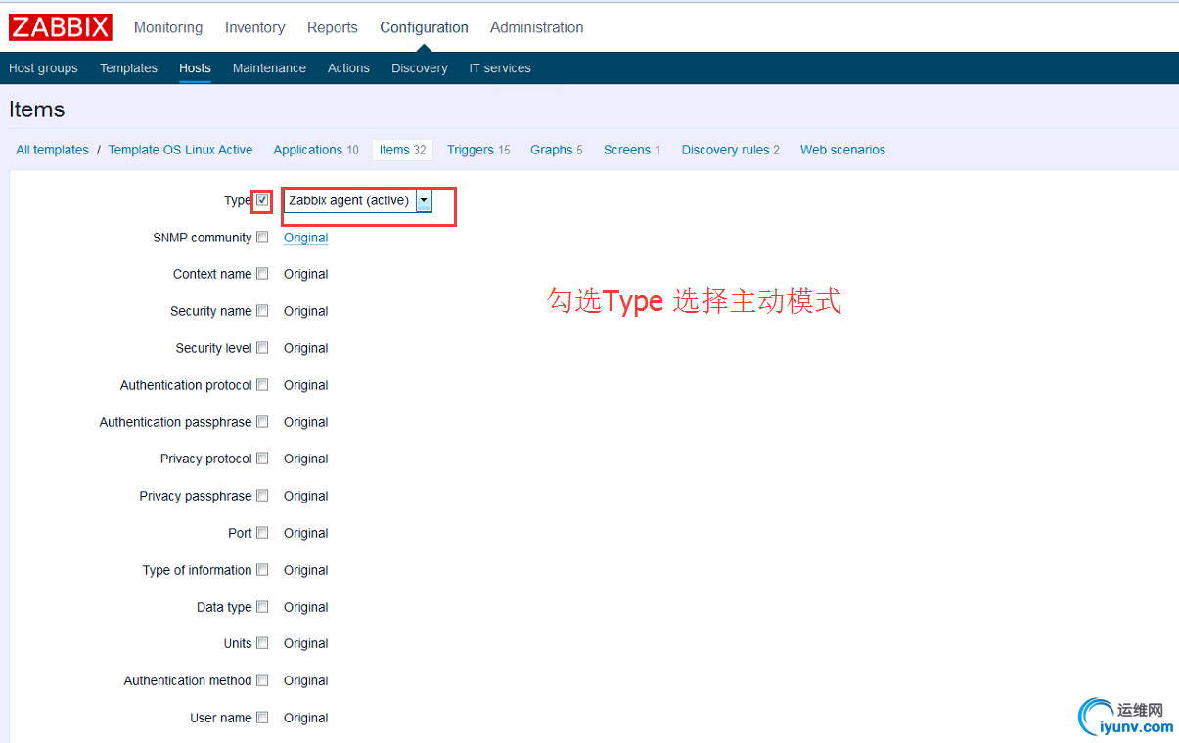1179x743 pixels.
Task: Click Original text in Security level row
Action: 306,349
